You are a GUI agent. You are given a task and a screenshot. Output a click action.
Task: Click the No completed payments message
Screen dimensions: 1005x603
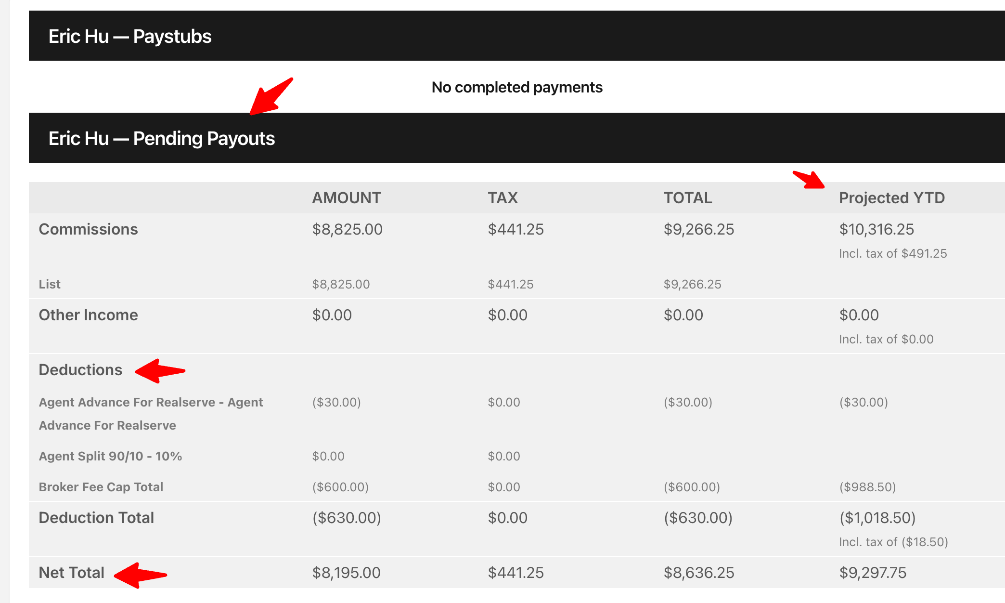(517, 87)
